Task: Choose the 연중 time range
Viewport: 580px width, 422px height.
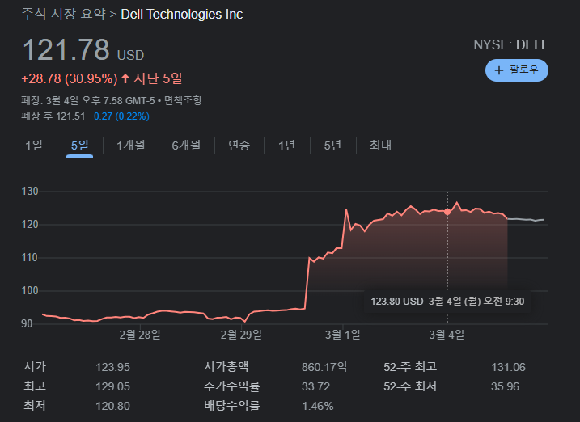Action: click(239, 146)
